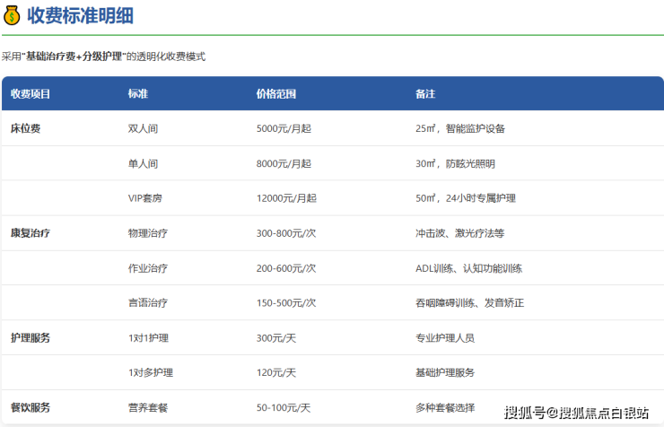664x427 pixels.
Task: Select the 标准 column header
Action: click(x=138, y=94)
